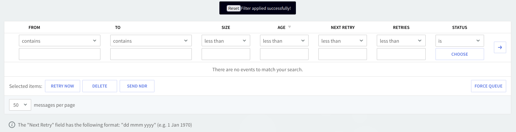Screen dimensions: 516x132
Task: Focus the From filter text field
Action: pos(59,54)
